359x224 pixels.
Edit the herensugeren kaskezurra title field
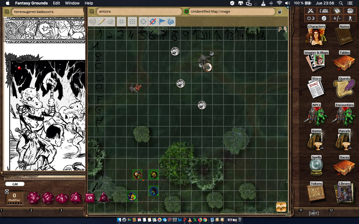point(48,11)
